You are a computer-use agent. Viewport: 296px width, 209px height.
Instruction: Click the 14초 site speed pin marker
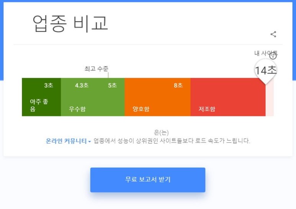pyautogui.click(x=265, y=70)
